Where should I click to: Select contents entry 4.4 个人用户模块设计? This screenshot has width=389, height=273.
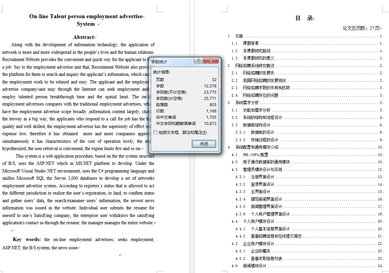pyautogui.click(x=308, y=221)
